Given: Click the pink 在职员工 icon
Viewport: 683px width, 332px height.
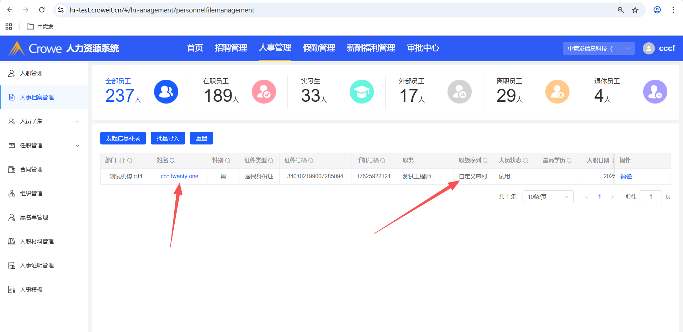Looking at the screenshot, I should click(x=264, y=92).
